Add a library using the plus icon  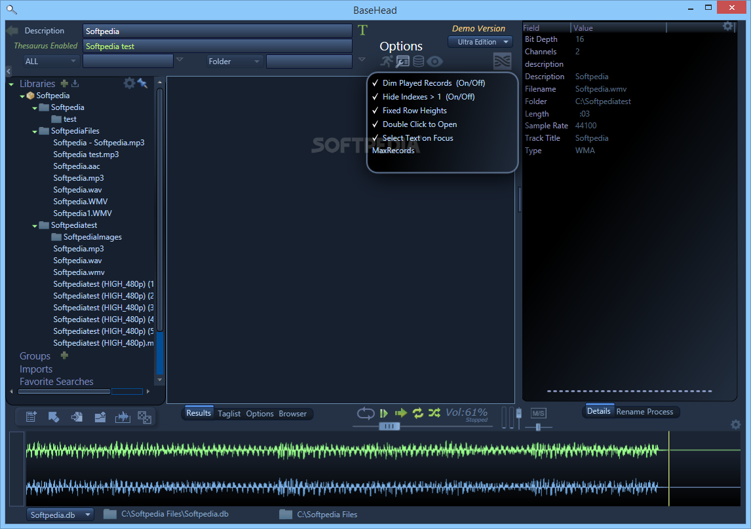click(64, 83)
